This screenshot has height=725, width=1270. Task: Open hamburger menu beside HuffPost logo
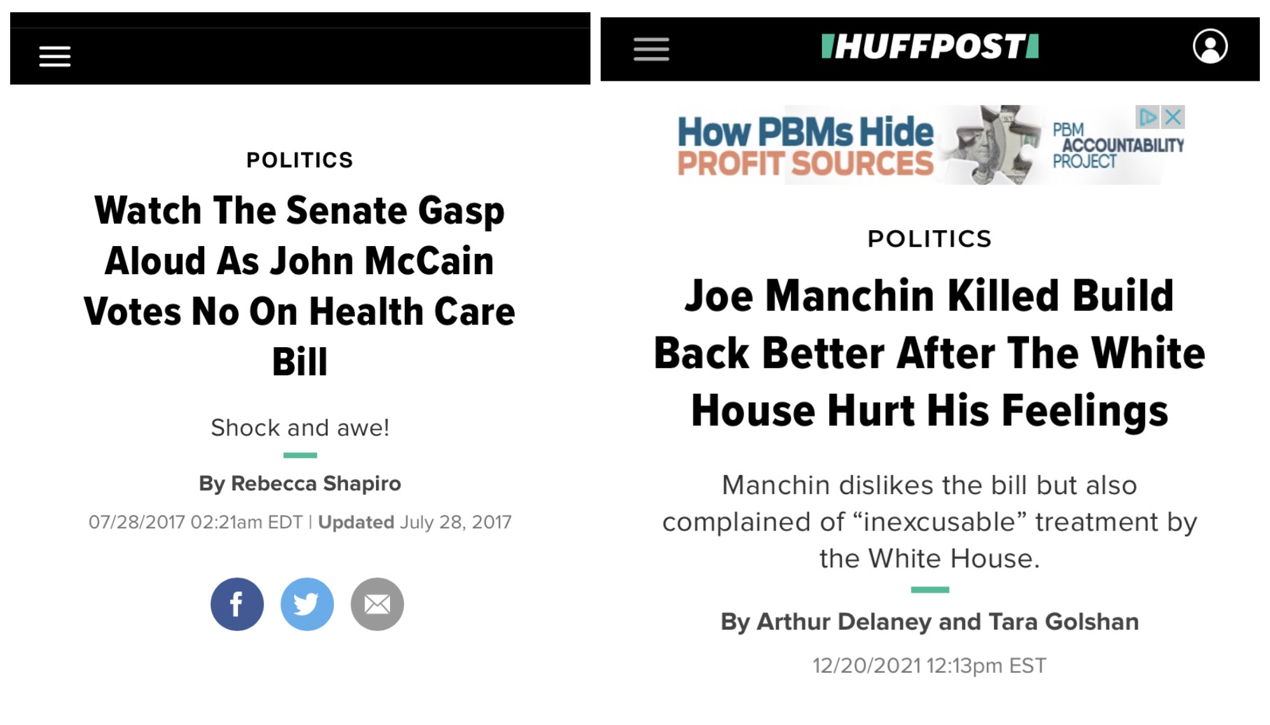point(651,49)
